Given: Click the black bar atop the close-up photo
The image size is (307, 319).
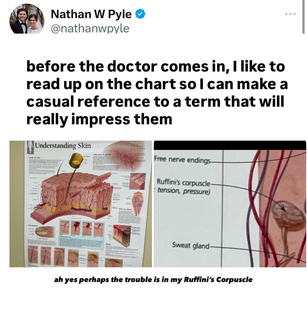Looking at the screenshot, I should (230, 145).
